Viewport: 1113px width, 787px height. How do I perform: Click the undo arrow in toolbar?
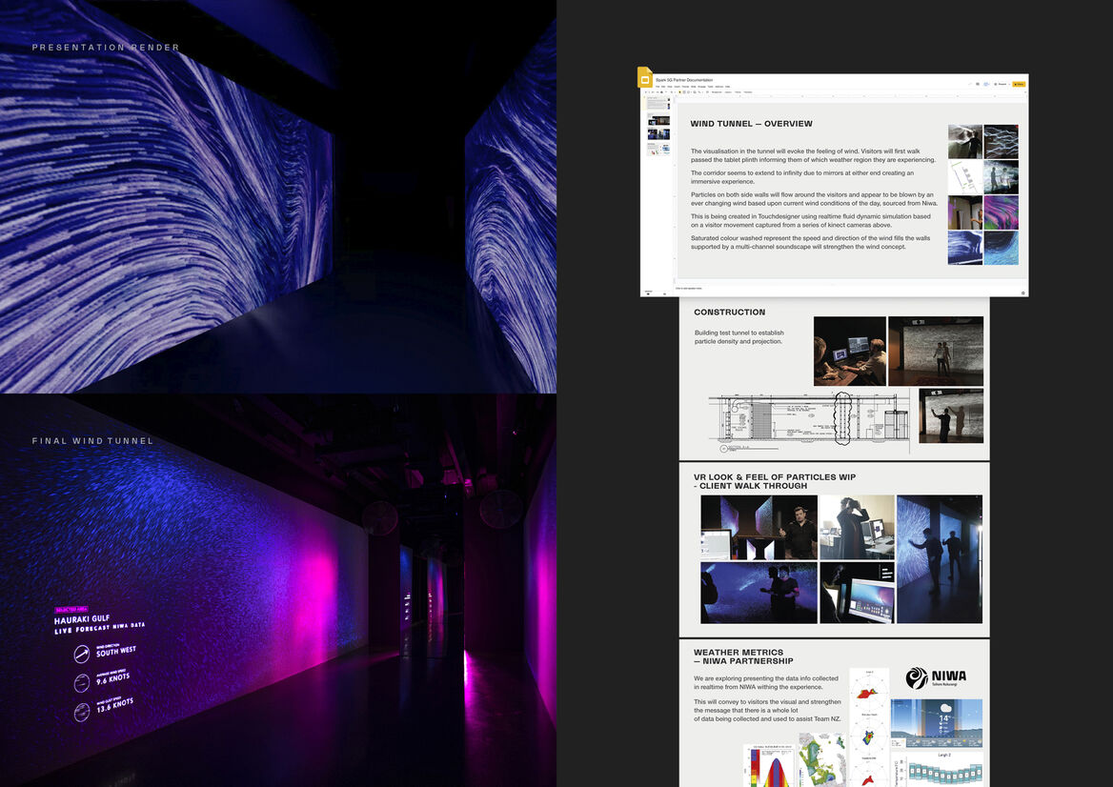(650, 92)
